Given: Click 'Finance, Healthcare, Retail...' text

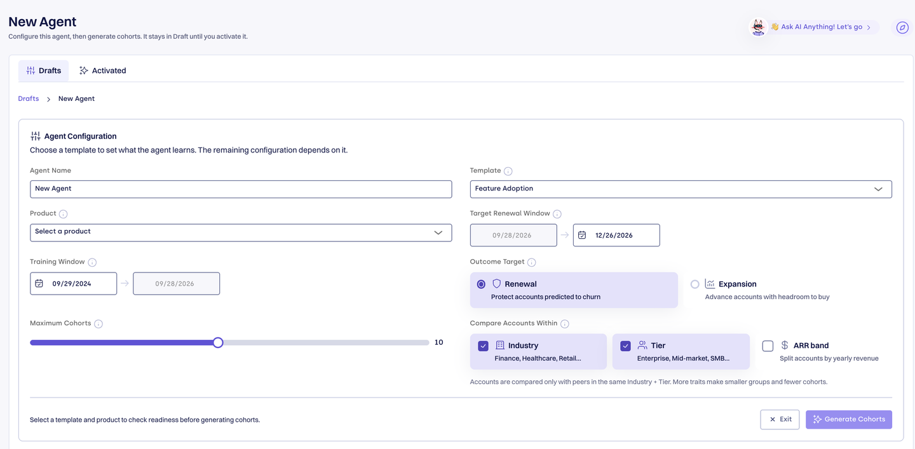Looking at the screenshot, I should (538, 358).
